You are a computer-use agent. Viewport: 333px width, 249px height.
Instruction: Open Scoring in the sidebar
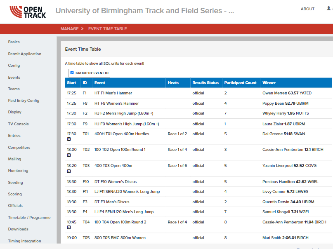click(x=15, y=194)
